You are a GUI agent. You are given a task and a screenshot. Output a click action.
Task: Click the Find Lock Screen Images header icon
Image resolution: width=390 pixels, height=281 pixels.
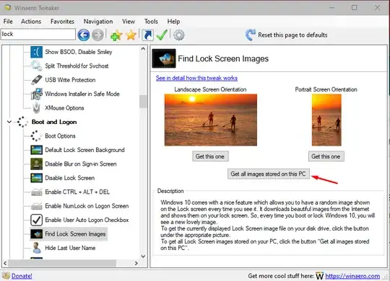(164, 58)
